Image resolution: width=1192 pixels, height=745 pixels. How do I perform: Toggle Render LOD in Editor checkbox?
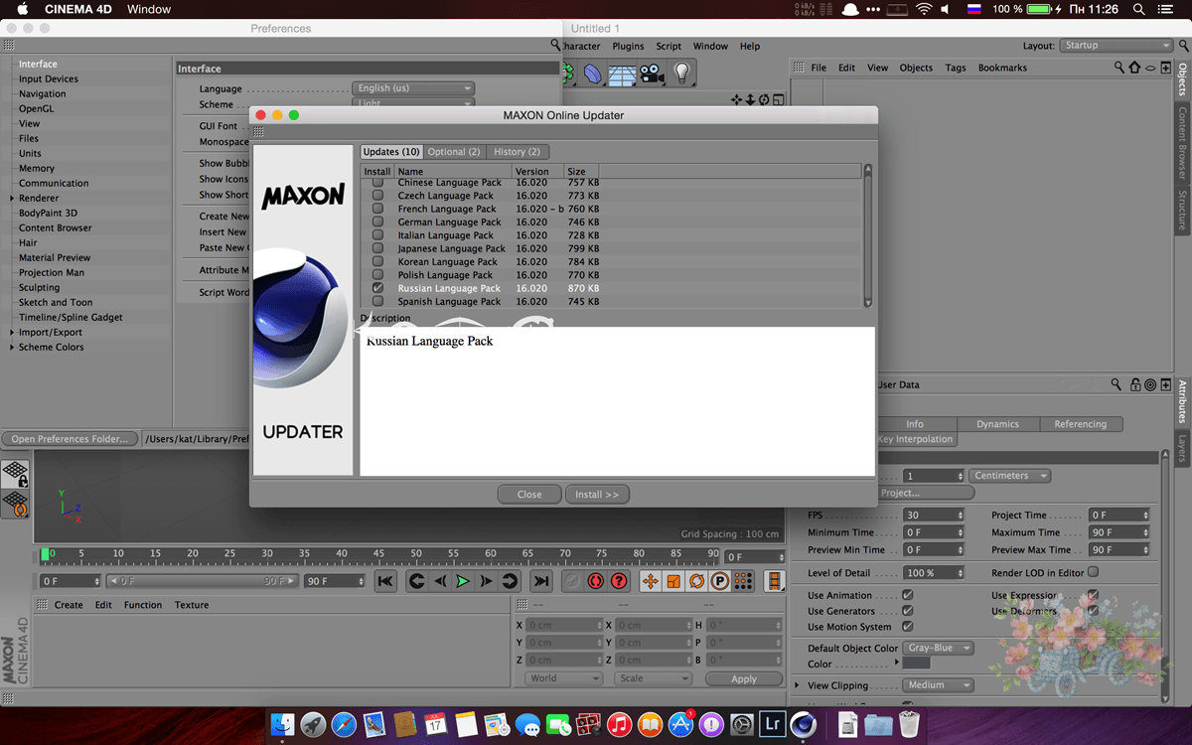[1094, 572]
